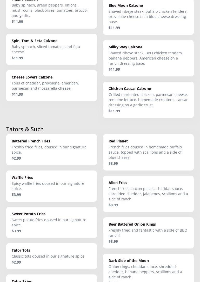Click the Tators & Such section heading

pos(25,129)
